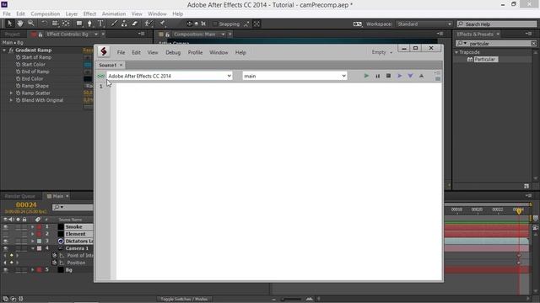Click the effects search field showing particular

(496, 44)
